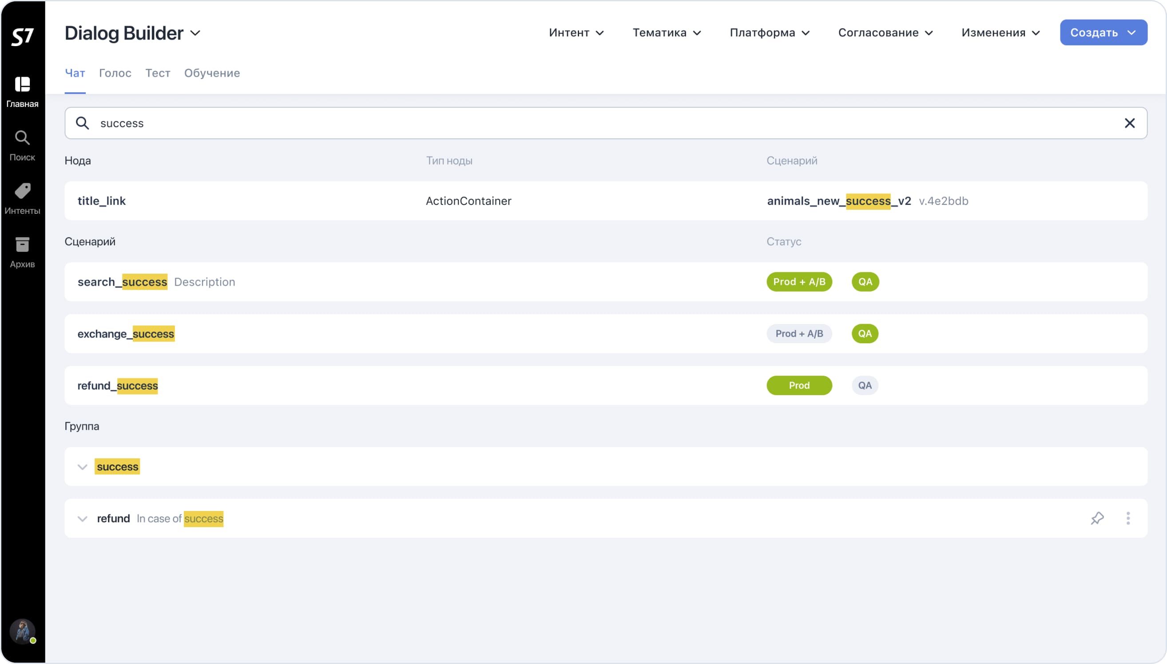This screenshot has width=1167, height=664.
Task: Open the search_success scenario
Action: click(605, 281)
